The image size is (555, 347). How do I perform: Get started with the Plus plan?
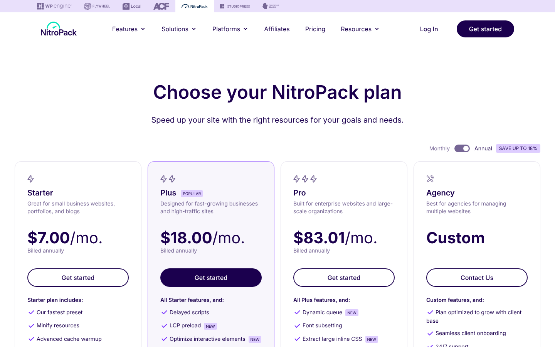pos(211,278)
